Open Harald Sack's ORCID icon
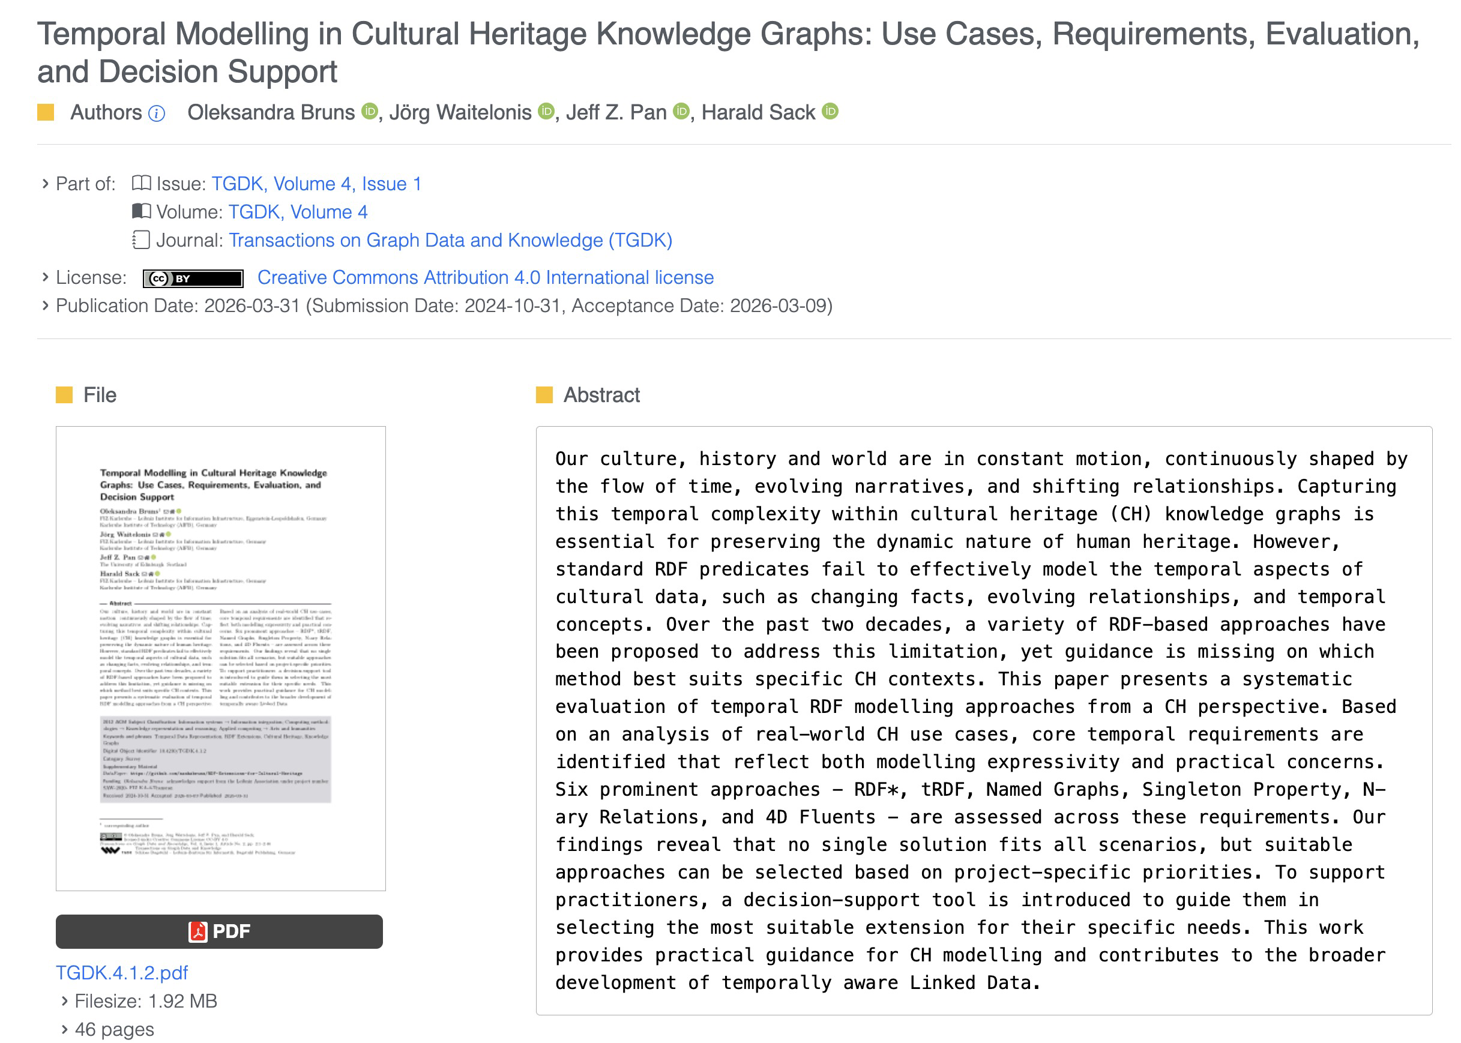This screenshot has height=1043, width=1461. (830, 112)
